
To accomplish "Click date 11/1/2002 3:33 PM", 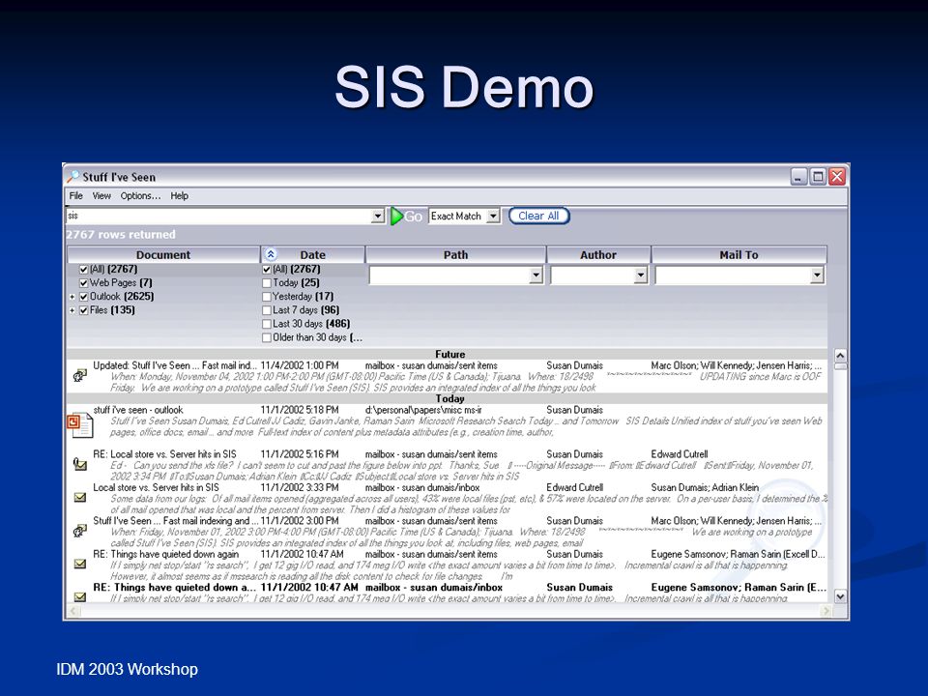I will tap(300, 487).
